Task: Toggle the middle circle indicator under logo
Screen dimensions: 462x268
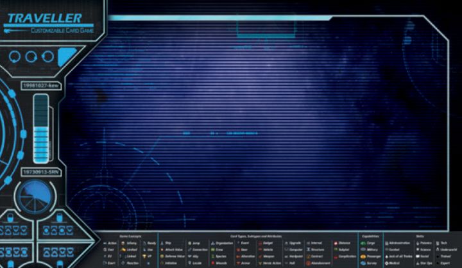Action: [x=31, y=56]
